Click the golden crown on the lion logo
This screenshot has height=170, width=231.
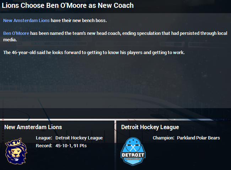(x=15, y=142)
